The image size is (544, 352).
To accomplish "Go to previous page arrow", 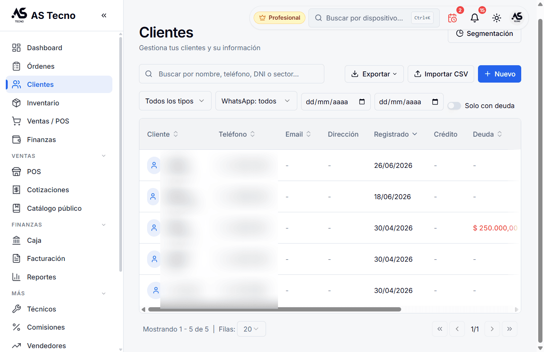I will (x=457, y=329).
